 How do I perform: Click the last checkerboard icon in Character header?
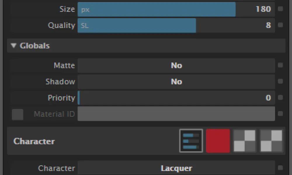[x=271, y=141]
